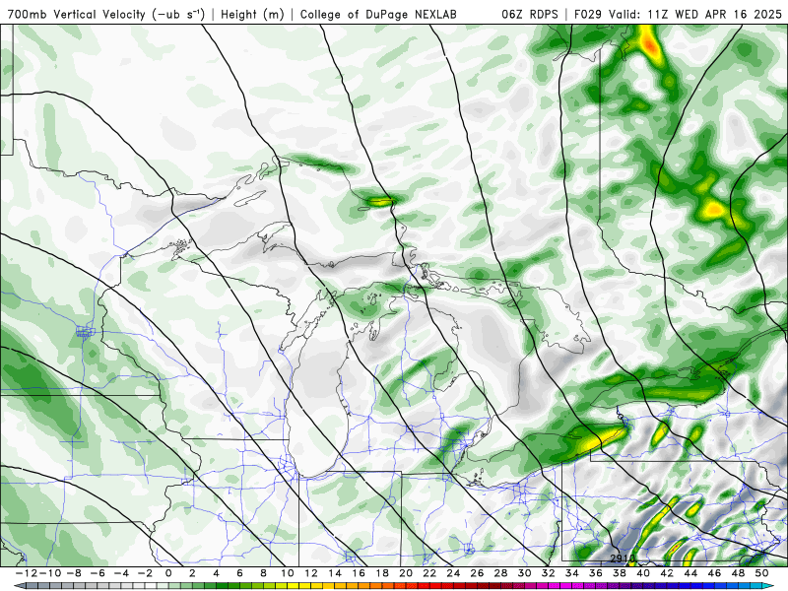Click the 'Valid: 11Z WED APR 16 2025' text
The height and width of the screenshot is (591, 788).
pyautogui.click(x=695, y=15)
